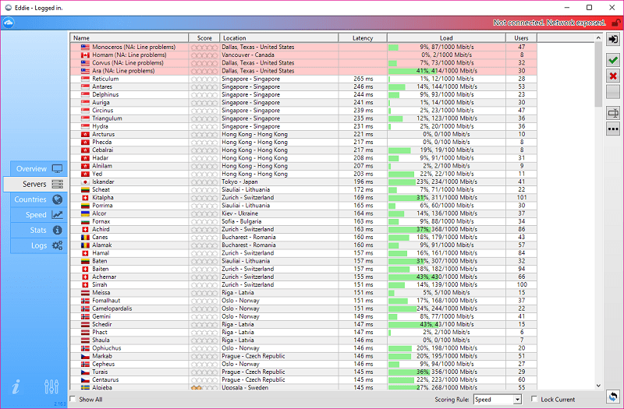Denylist server with the red X button
Image resolution: width=624 pixels, height=409 pixels.
(x=613, y=76)
